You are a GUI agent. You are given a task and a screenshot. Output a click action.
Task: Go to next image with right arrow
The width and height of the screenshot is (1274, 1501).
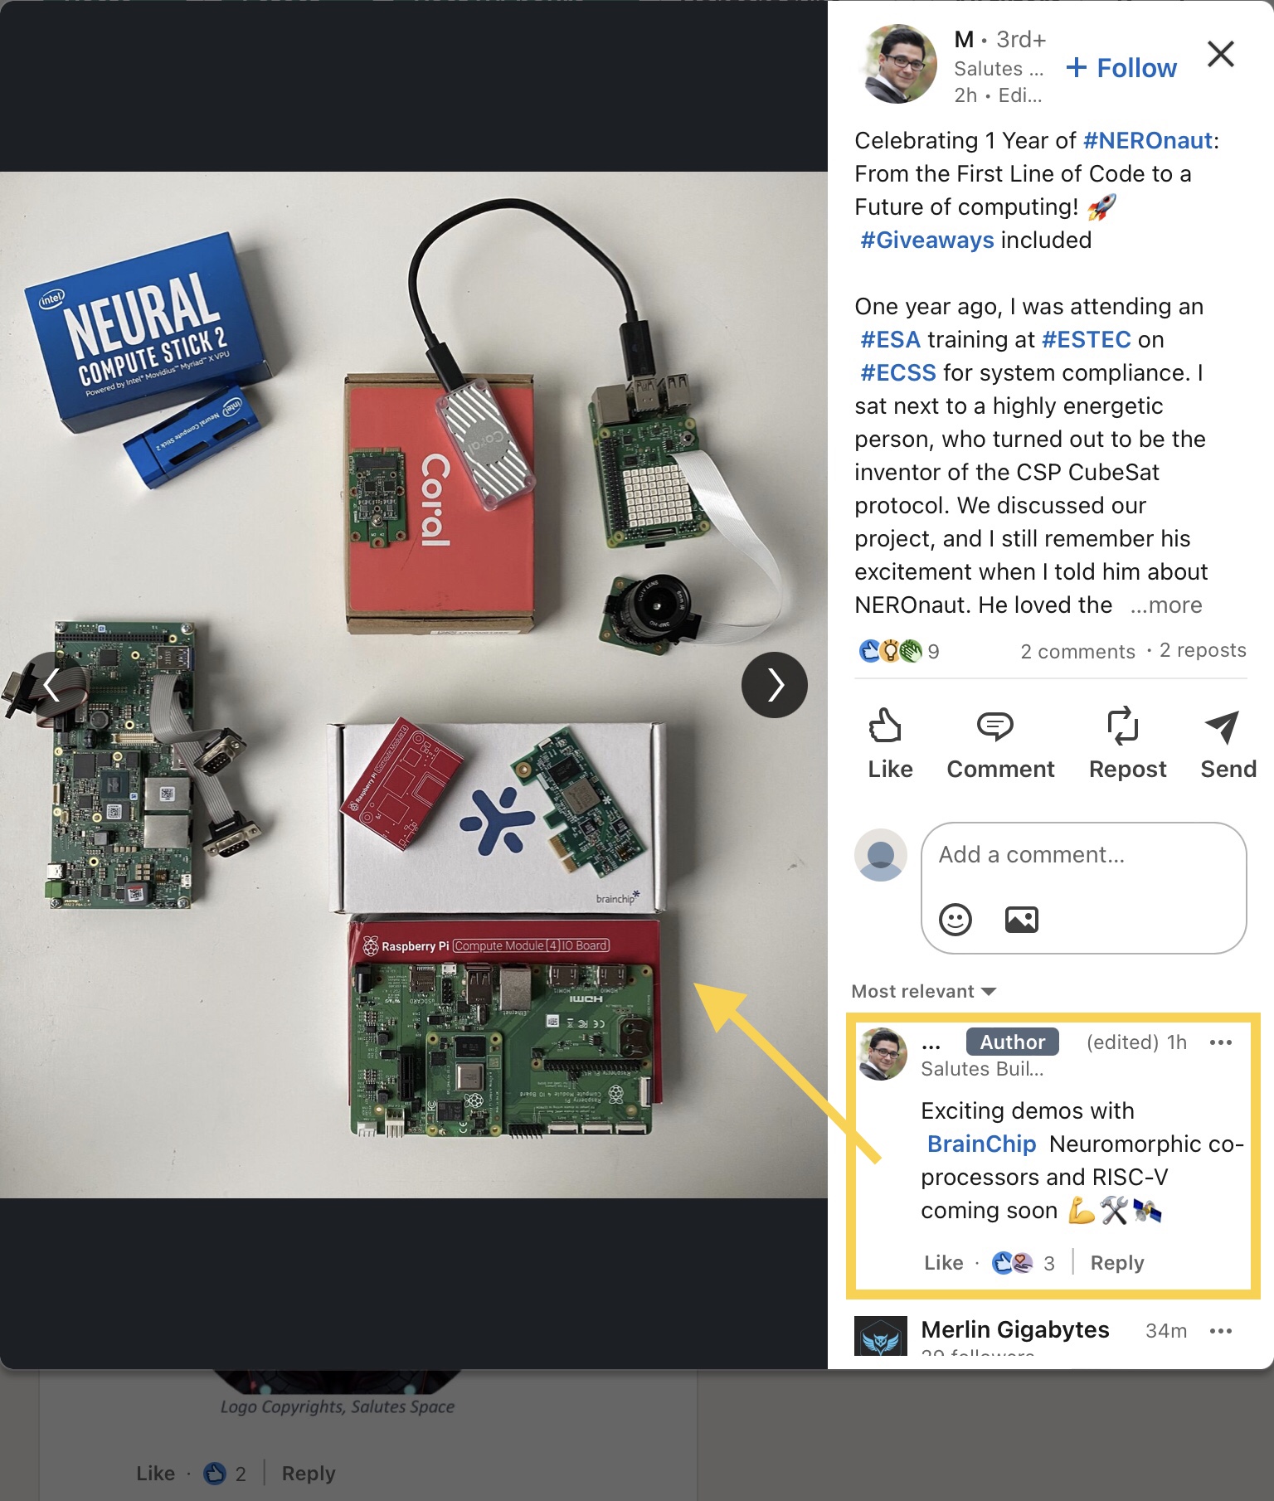775,685
